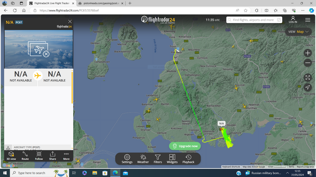Open flight Filters
The width and height of the screenshot is (316, 177).
click(x=158, y=159)
